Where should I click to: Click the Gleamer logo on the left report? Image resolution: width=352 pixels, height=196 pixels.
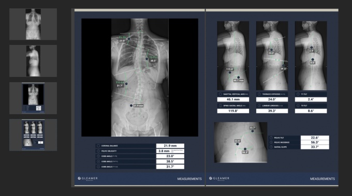[87, 178]
